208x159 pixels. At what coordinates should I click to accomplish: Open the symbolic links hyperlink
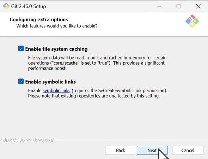pyautogui.click(x=56, y=90)
